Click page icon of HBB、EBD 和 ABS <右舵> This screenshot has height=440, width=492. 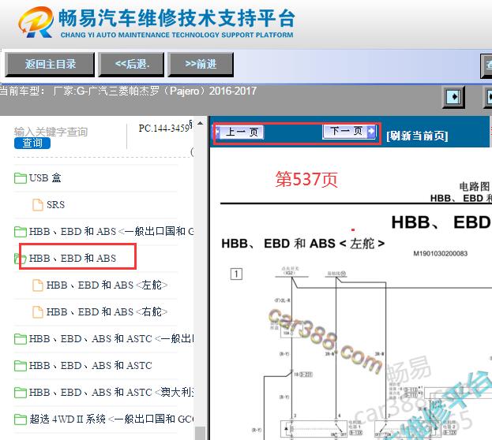38,312
